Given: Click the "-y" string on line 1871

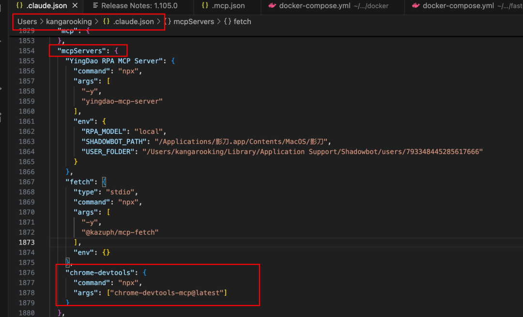Looking at the screenshot, I should point(90,222).
